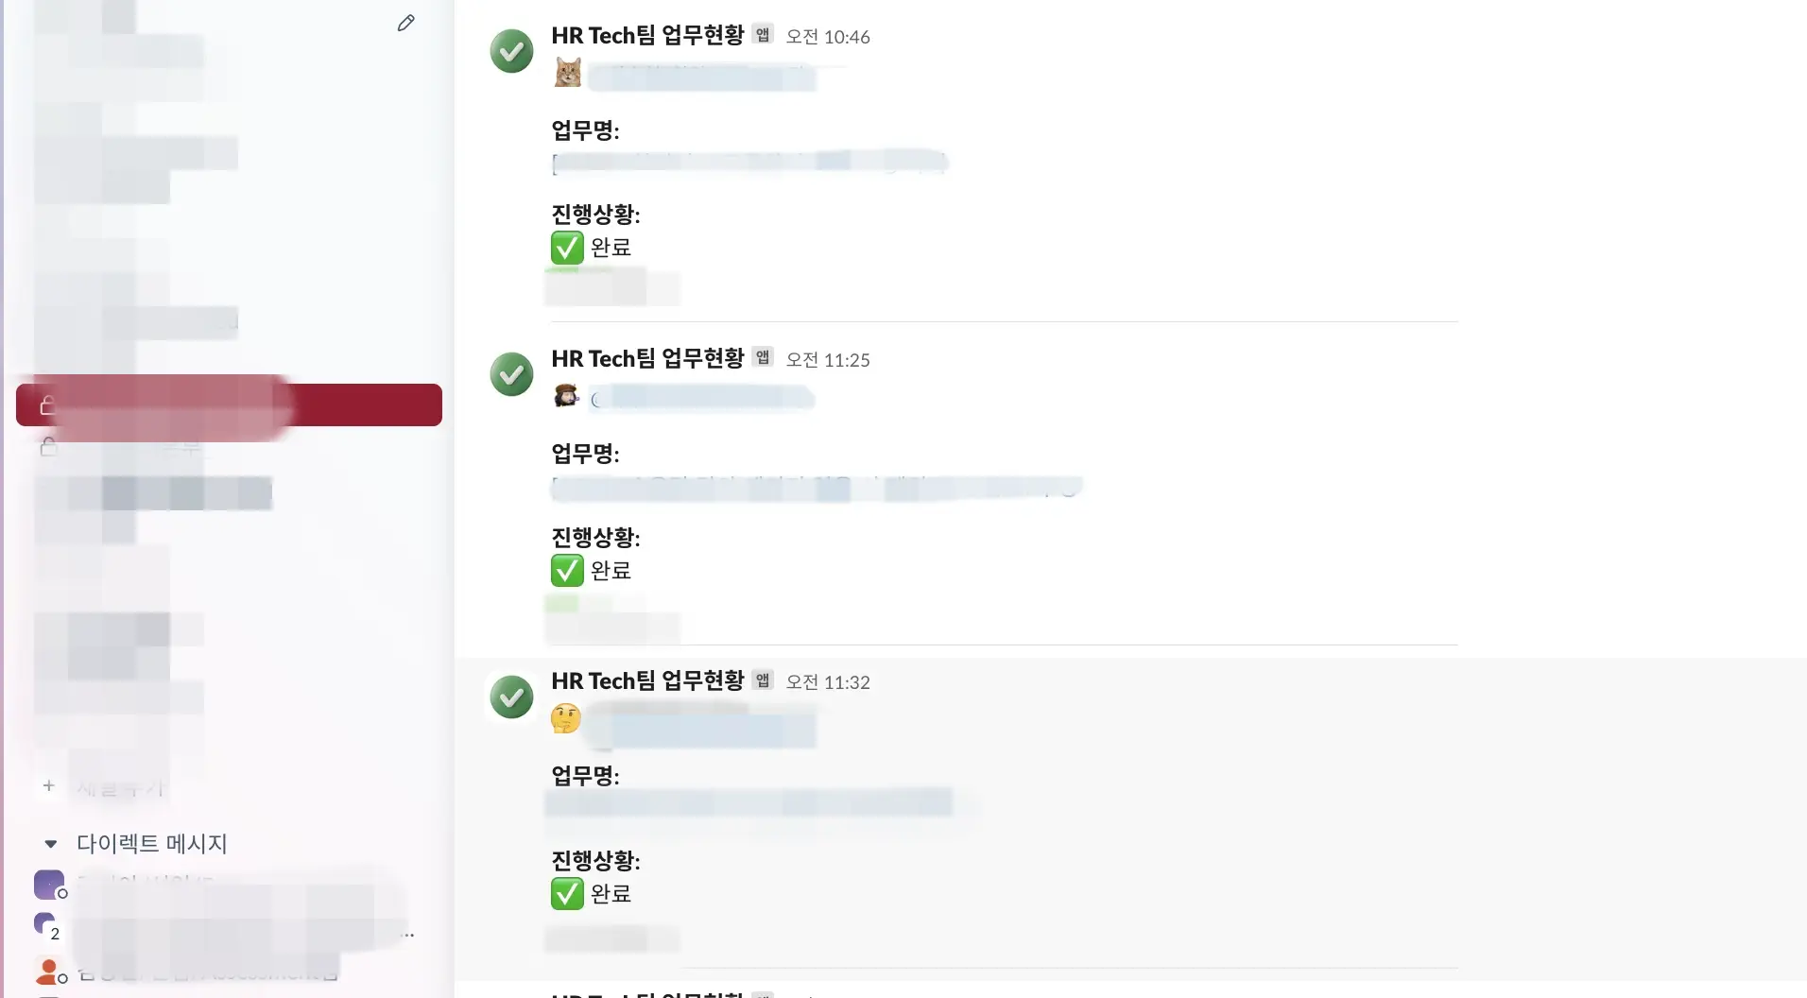Click the app avatar on the 11:32 message
Image resolution: width=1807 pixels, height=998 pixels.
[511, 697]
